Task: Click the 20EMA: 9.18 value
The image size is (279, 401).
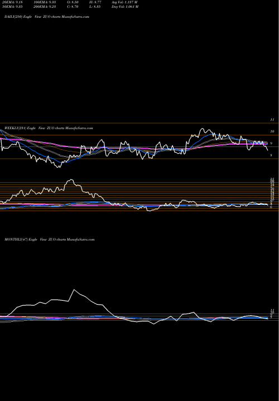Action: [x=12, y=2]
